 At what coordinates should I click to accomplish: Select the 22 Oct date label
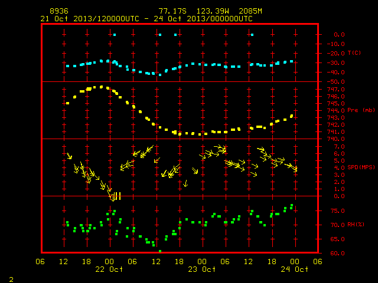click(109, 269)
